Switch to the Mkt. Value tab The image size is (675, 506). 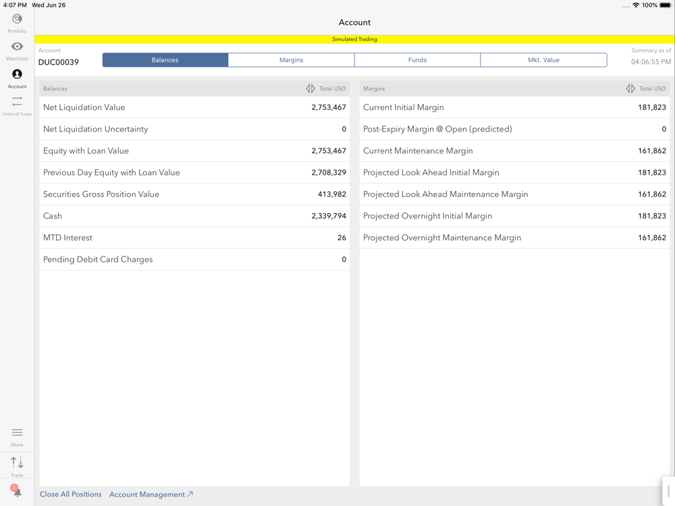(x=543, y=60)
